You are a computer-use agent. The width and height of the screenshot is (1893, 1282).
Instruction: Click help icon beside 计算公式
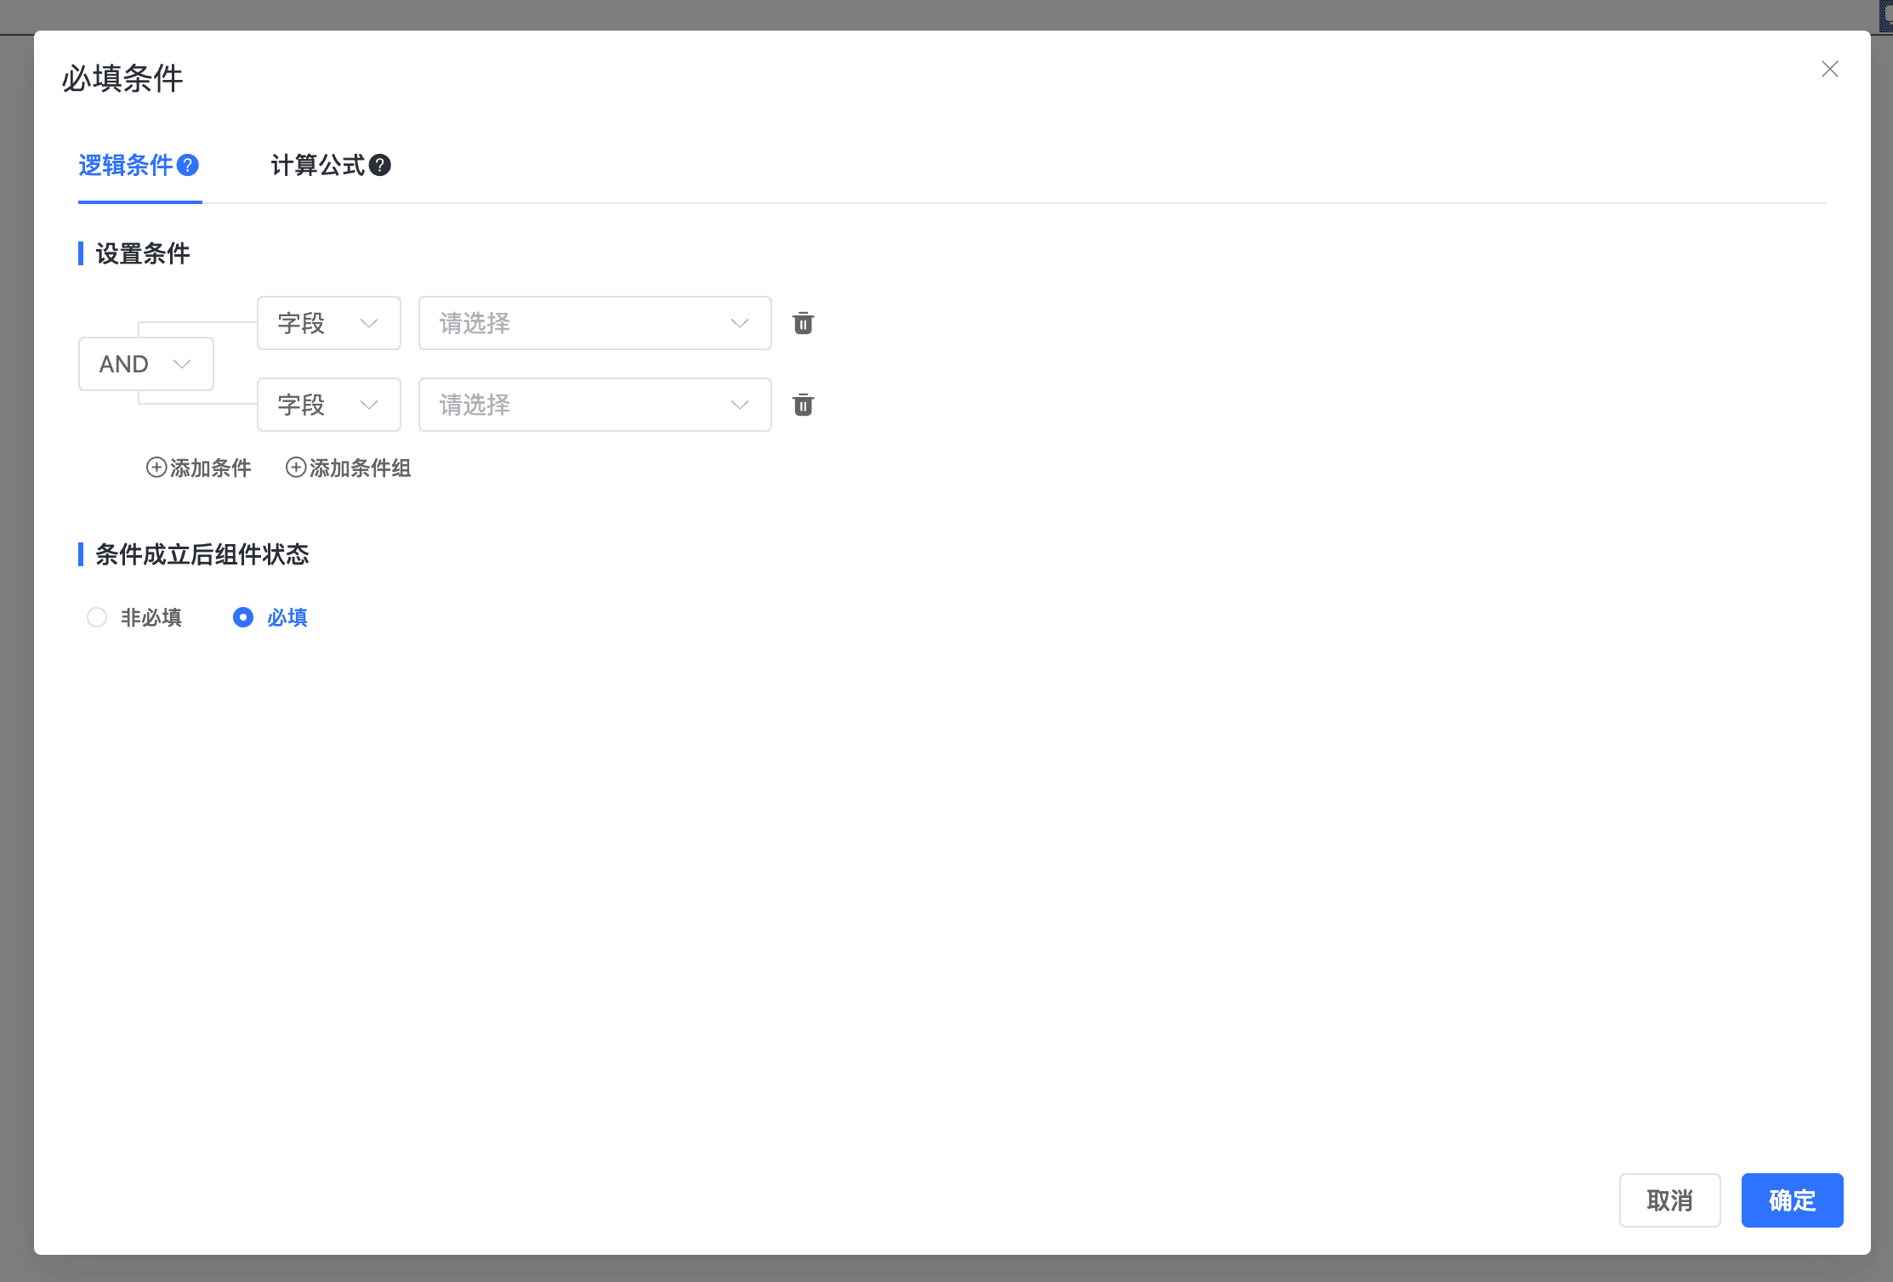[x=380, y=165]
